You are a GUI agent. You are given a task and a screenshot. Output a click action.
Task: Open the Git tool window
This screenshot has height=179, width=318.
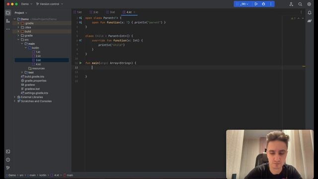pos(8,168)
